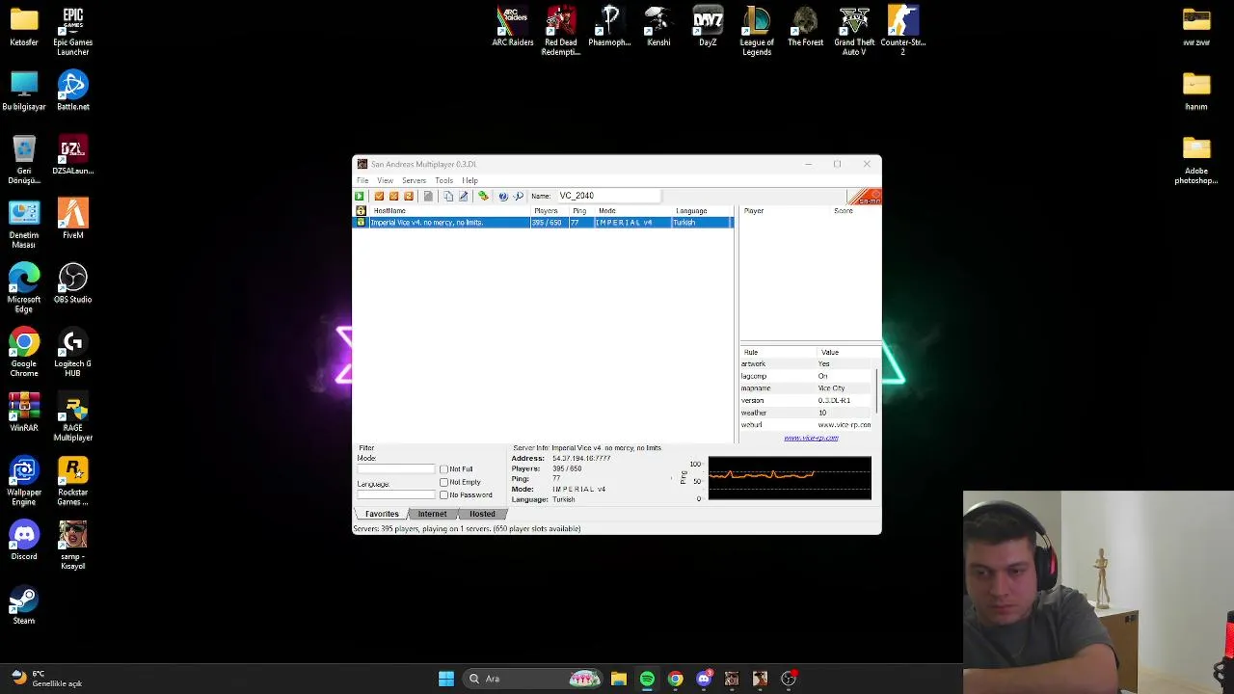Open Kenshi desktop shortcut
Screen dimensions: 1234x694
point(658,28)
